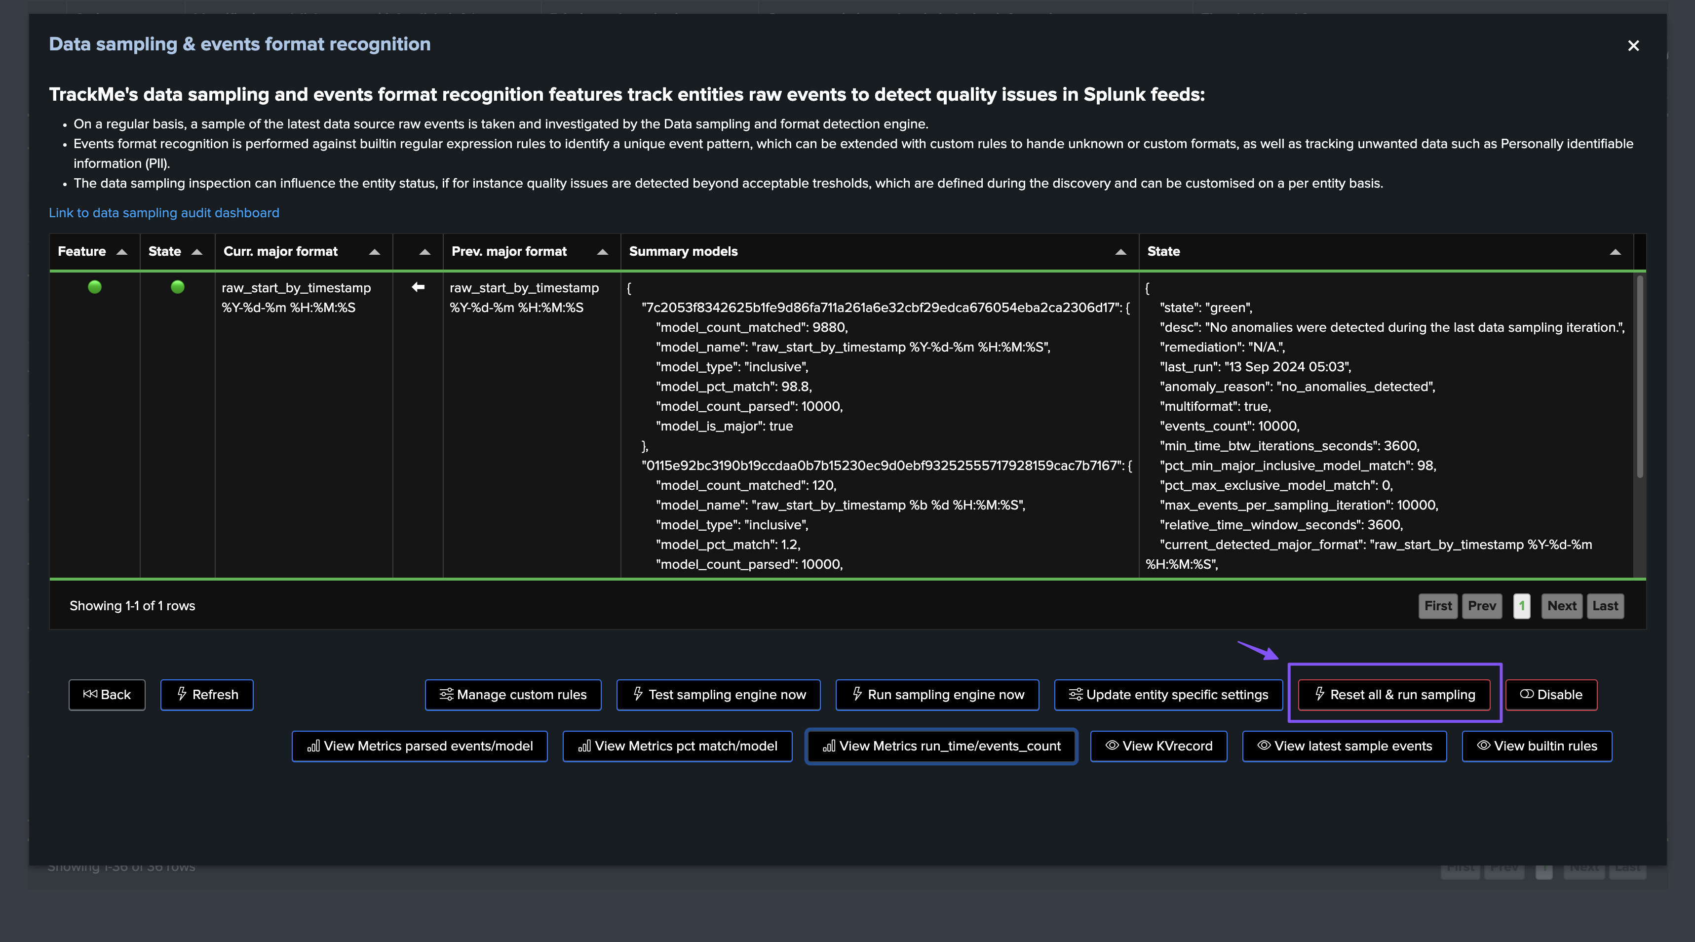
Task: Click the green State status indicator
Action: (x=178, y=287)
